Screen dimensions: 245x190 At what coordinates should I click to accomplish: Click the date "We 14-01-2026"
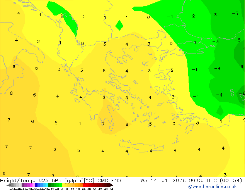tap(163, 181)
